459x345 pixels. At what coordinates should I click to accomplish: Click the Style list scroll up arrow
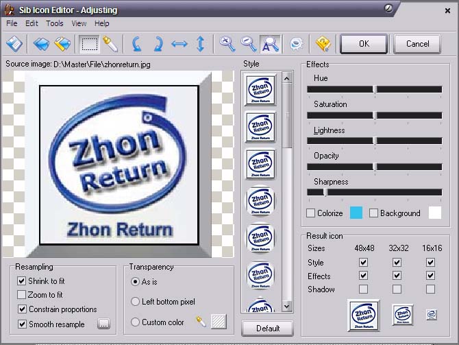[x=287, y=78]
